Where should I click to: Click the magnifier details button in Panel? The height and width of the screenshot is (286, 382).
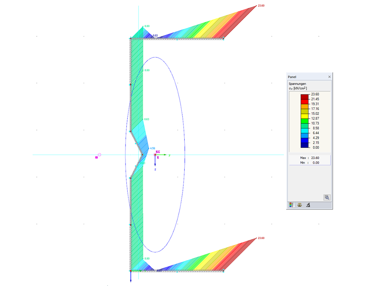coord(327,197)
